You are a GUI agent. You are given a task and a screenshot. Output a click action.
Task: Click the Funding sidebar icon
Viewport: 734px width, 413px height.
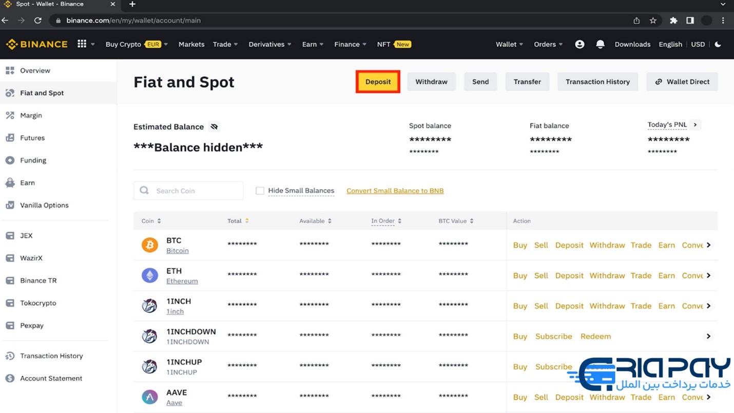click(10, 160)
